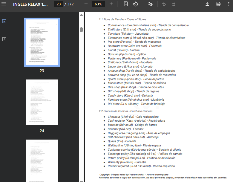The image size is (233, 182).
Task: Switch to document outline view
Action: click(4, 39)
